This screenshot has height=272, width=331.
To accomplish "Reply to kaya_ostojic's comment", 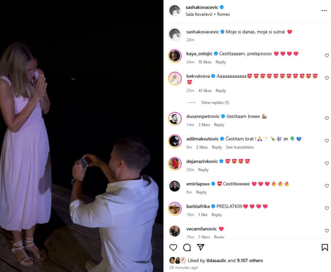I will tap(221, 62).
